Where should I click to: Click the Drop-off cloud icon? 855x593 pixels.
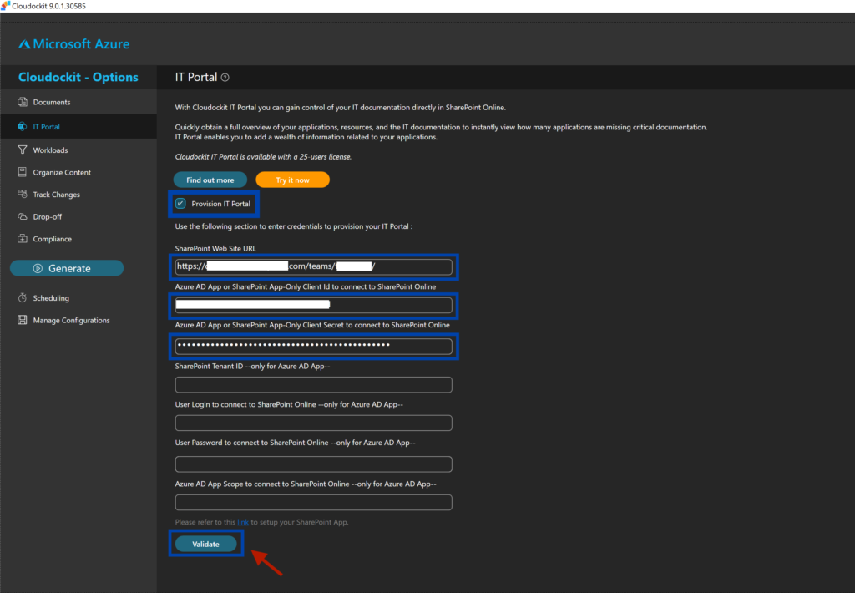coord(23,216)
